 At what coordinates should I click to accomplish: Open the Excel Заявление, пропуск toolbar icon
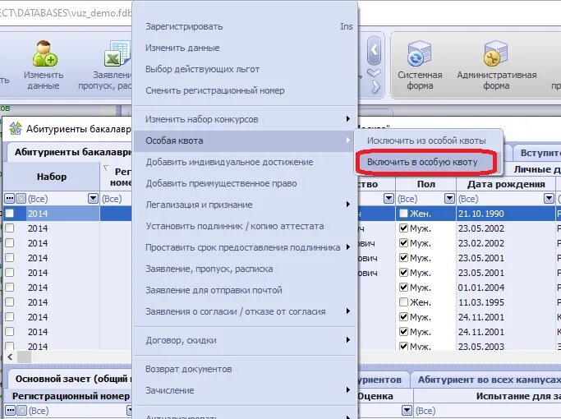(x=117, y=54)
